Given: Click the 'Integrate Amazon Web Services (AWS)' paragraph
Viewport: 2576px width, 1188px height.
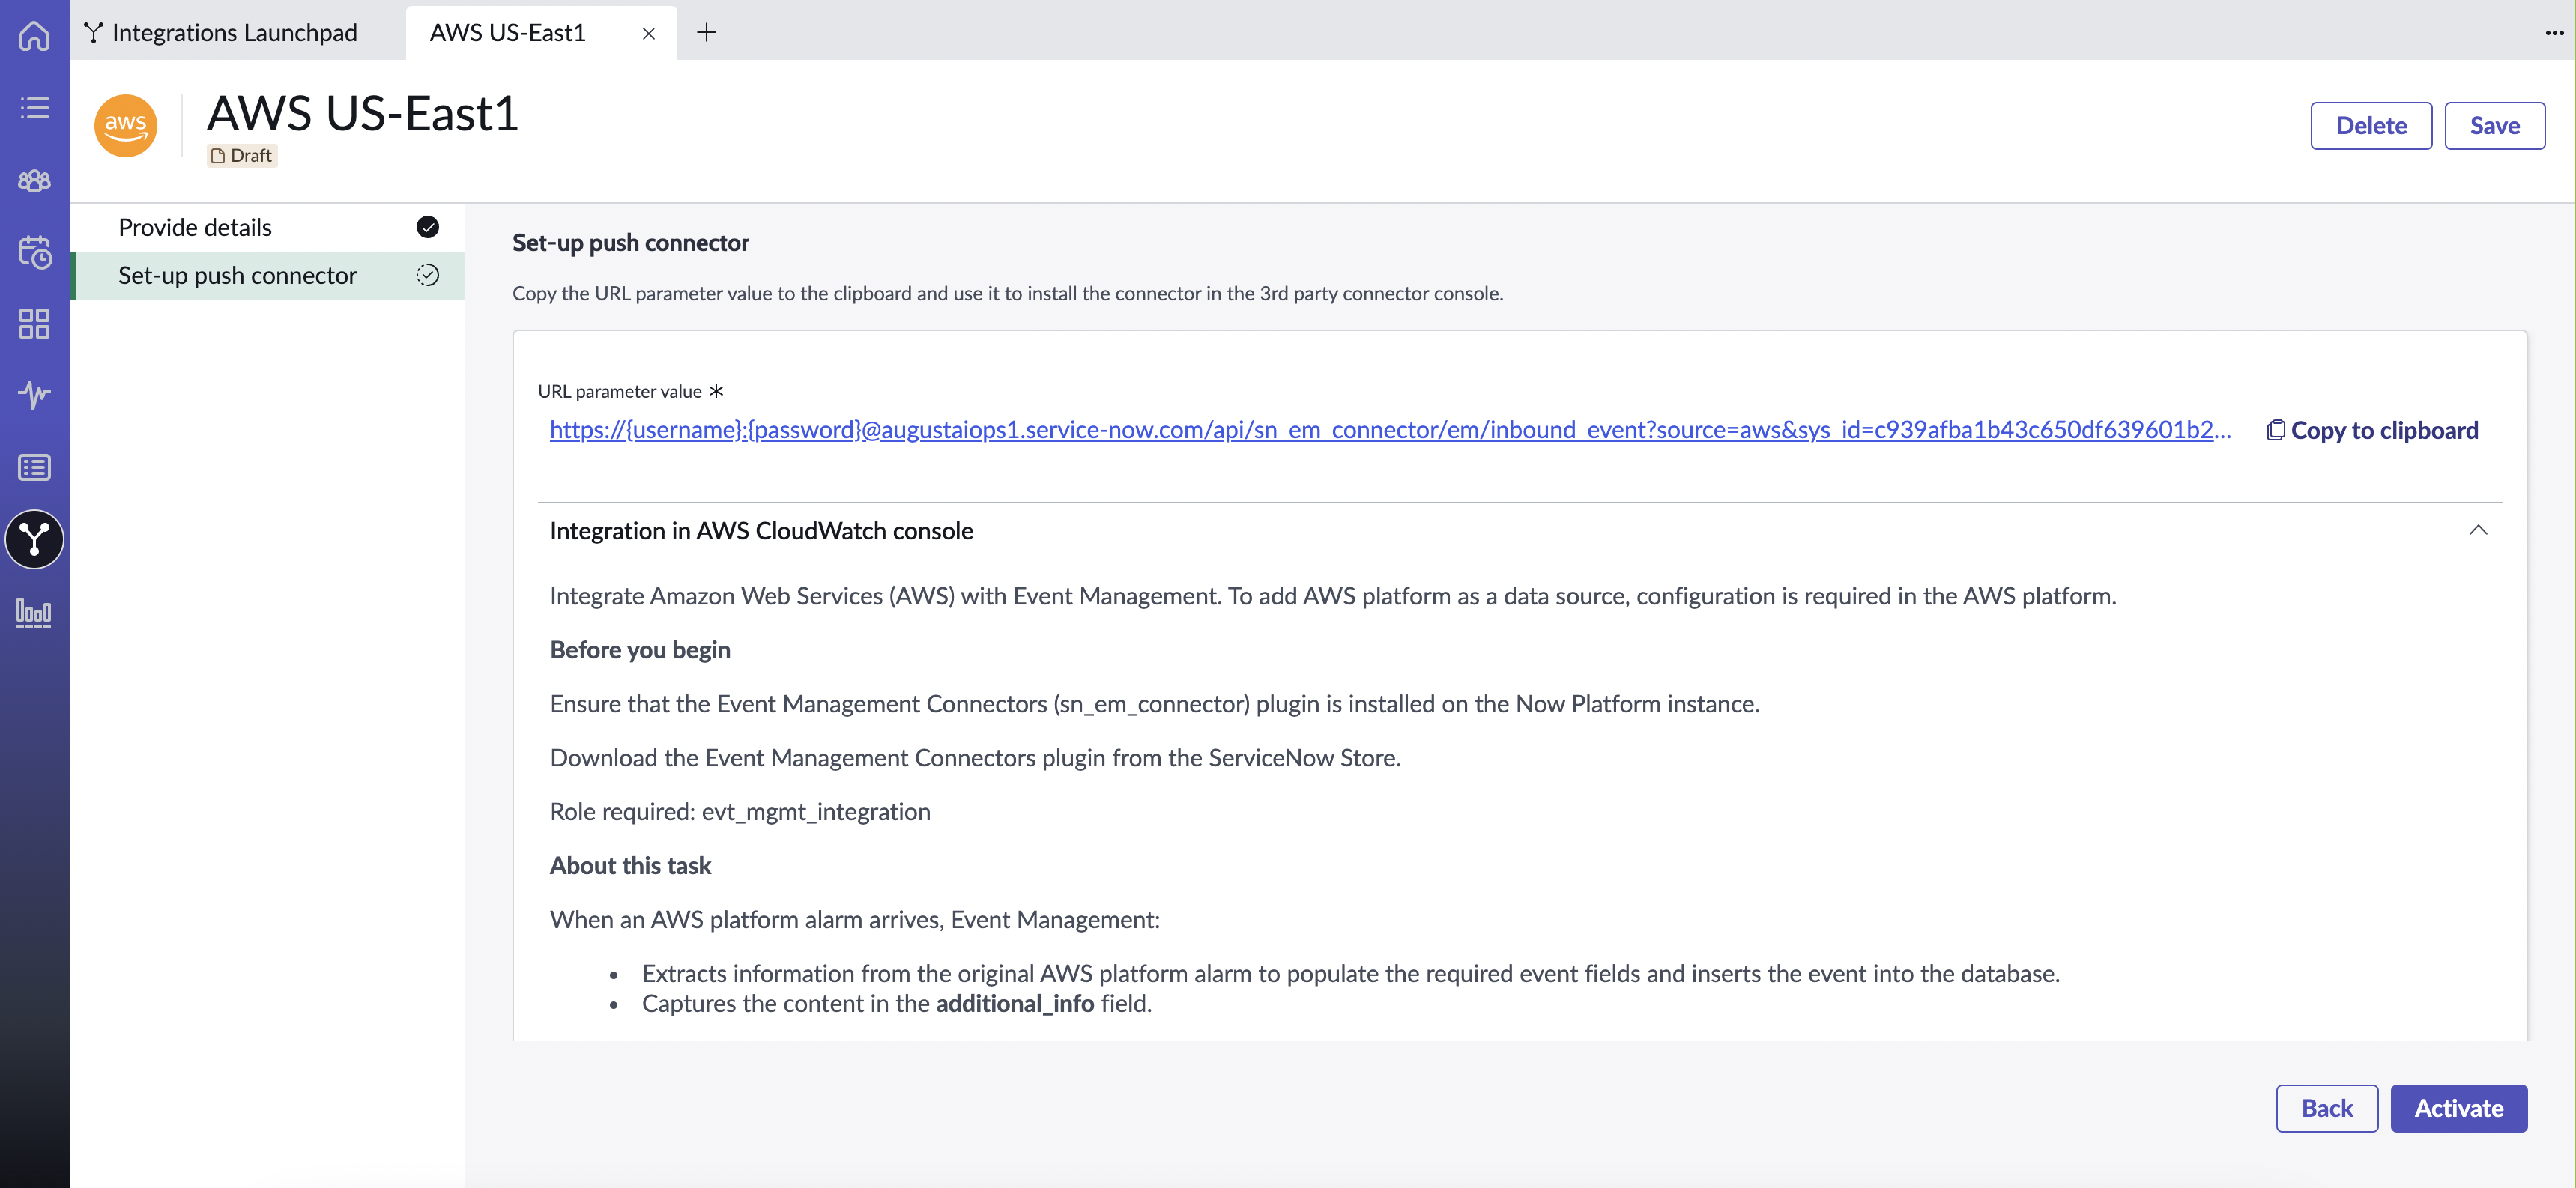Looking at the screenshot, I should 1333,596.
